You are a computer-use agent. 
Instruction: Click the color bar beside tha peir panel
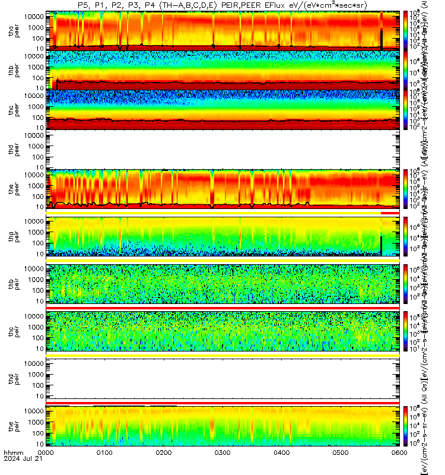click(406, 236)
